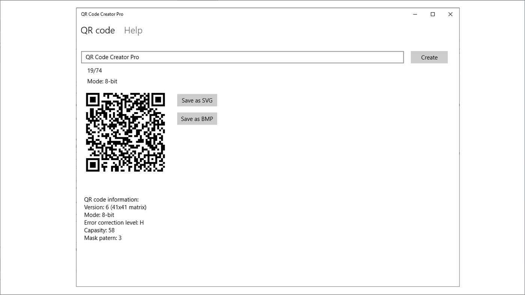Screen dimensions: 525x295
Task: Click the Version: 6 (41x41 matrix) line
Action: (x=115, y=207)
